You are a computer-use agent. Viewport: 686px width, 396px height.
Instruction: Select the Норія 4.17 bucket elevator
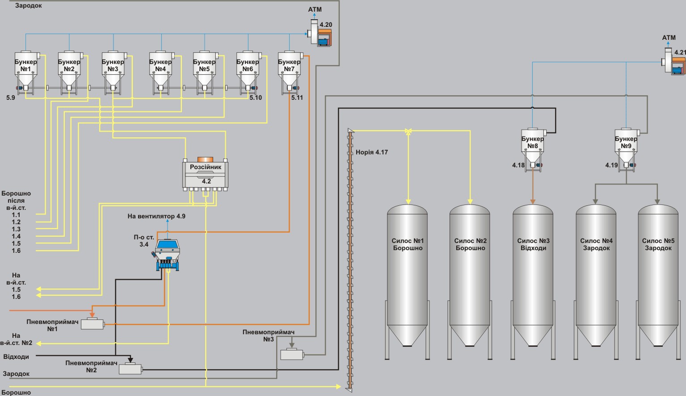[350, 260]
